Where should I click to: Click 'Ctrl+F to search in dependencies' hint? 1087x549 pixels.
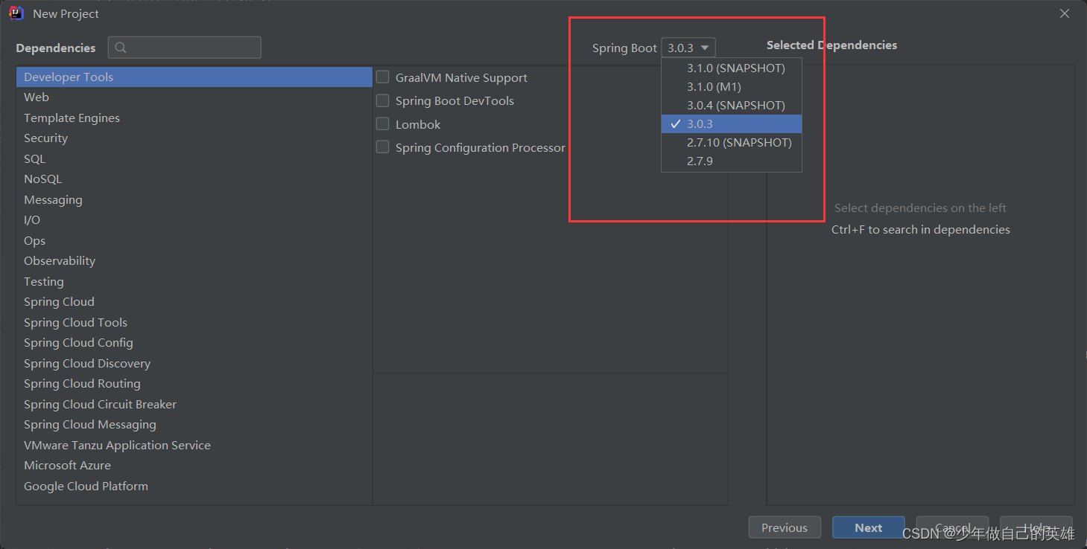[x=921, y=229]
